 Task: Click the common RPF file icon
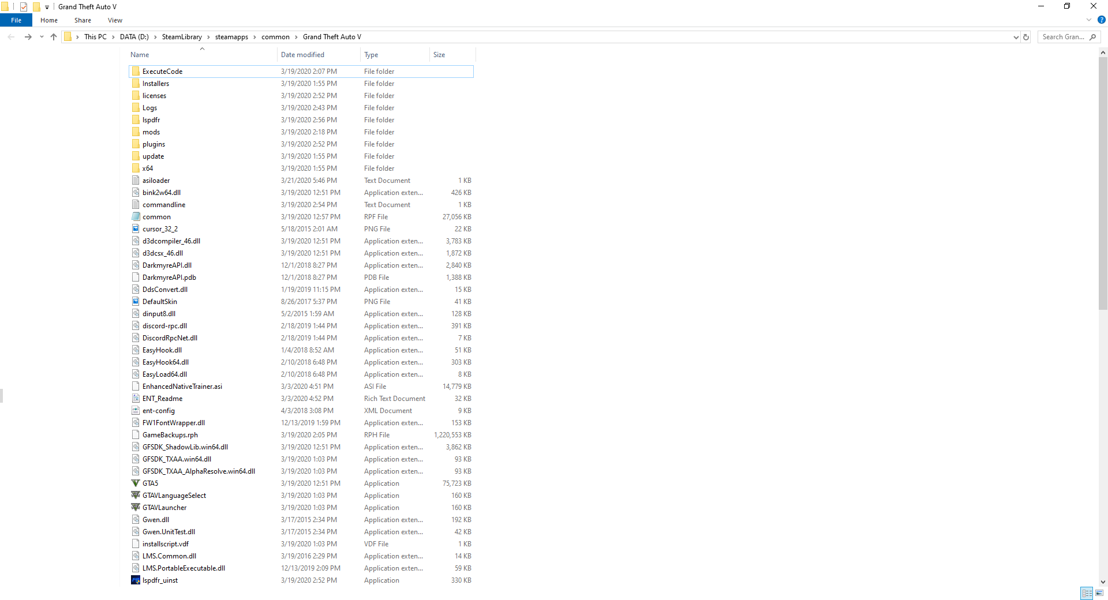click(136, 217)
